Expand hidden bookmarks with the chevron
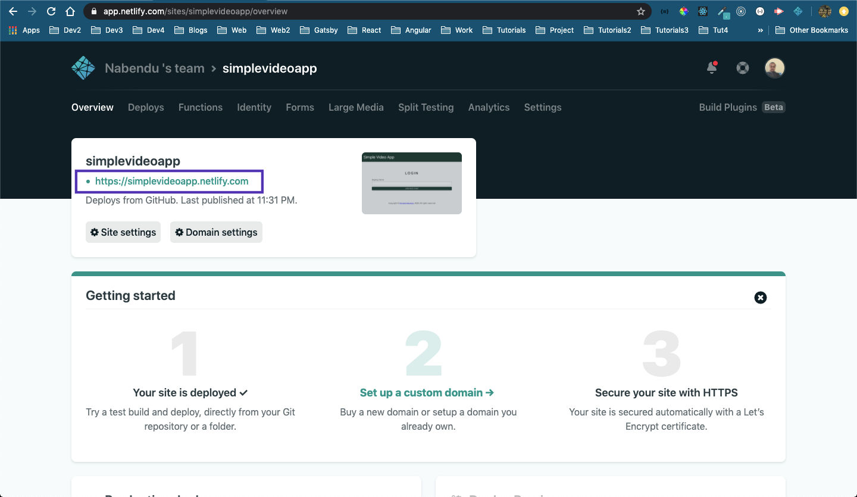 coord(760,30)
